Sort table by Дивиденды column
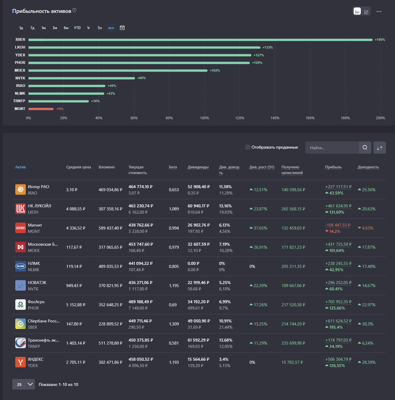 point(198,167)
